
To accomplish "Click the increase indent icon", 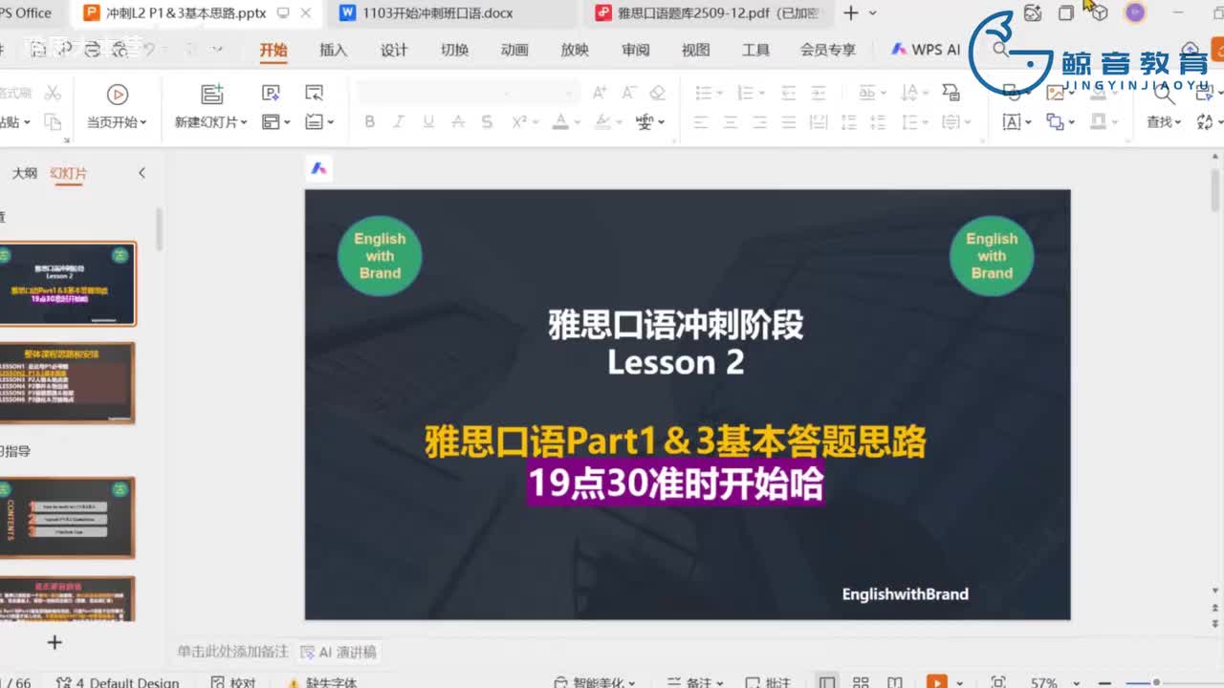I will [x=819, y=93].
